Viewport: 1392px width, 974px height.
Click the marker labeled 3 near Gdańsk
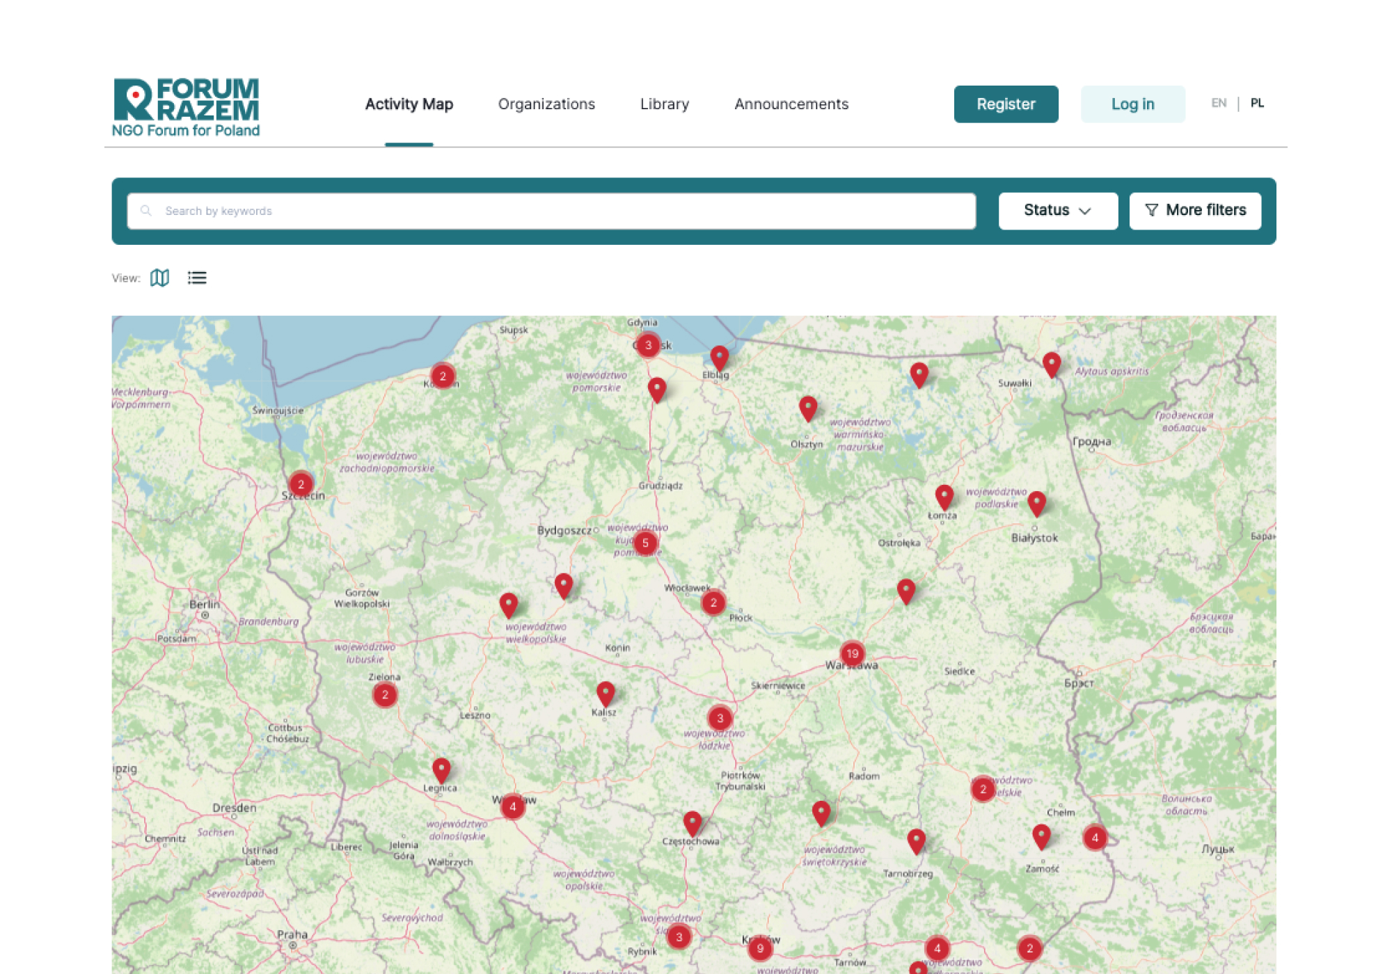pos(648,344)
